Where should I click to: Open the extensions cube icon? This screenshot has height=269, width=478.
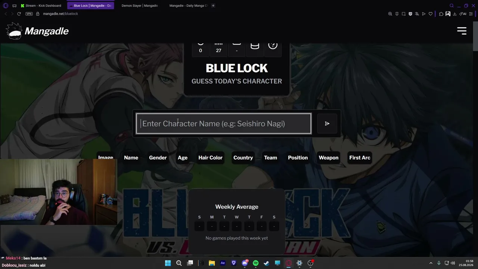point(441,14)
